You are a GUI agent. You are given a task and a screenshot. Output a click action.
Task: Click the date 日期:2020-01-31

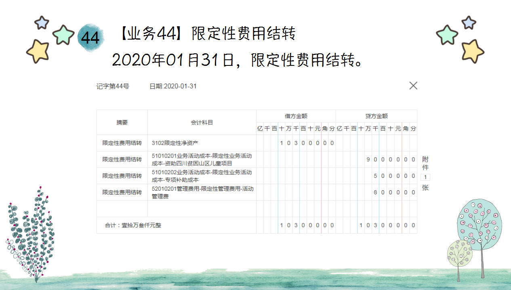pyautogui.click(x=173, y=86)
